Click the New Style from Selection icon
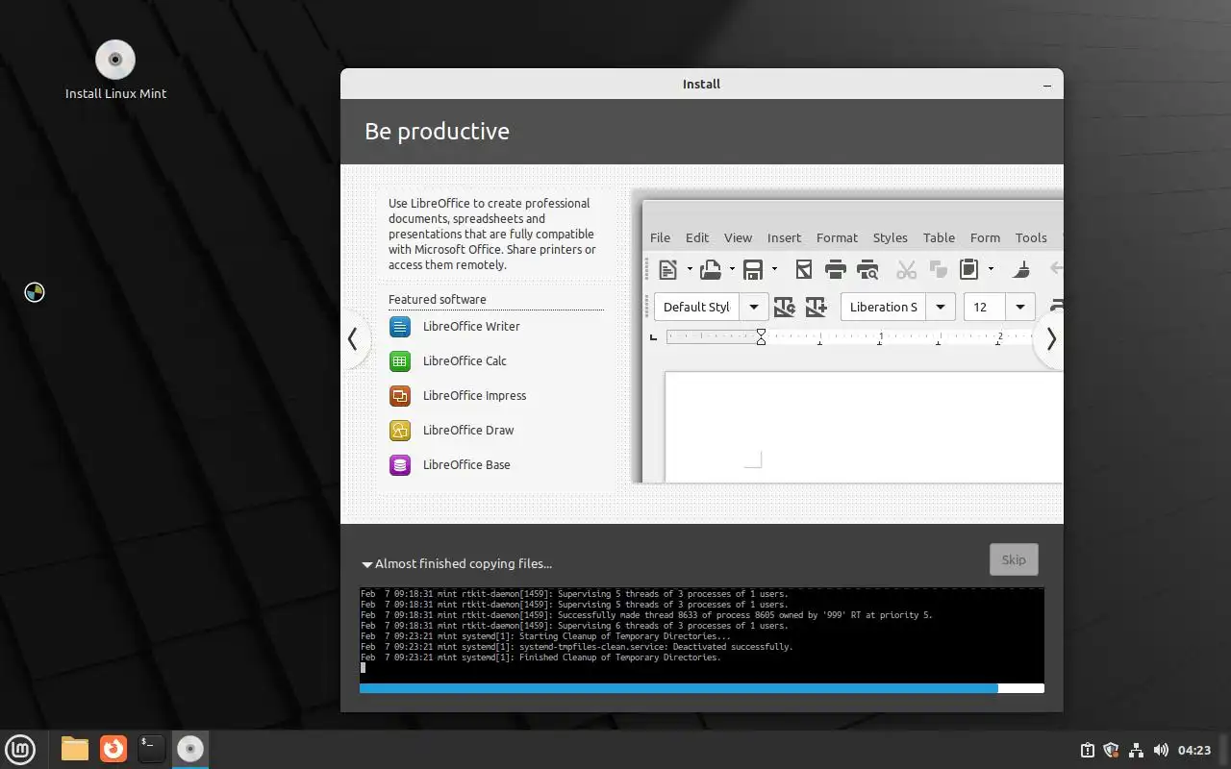Viewport: 1231px width, 769px height. coord(816,307)
